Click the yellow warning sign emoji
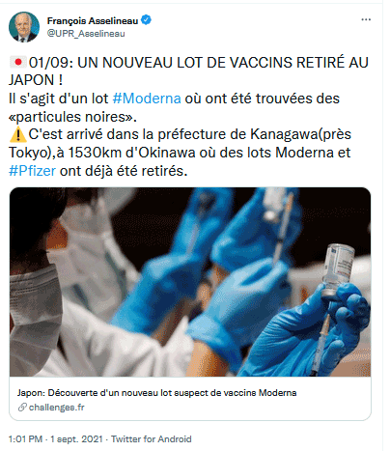390x451 pixels. (18, 134)
